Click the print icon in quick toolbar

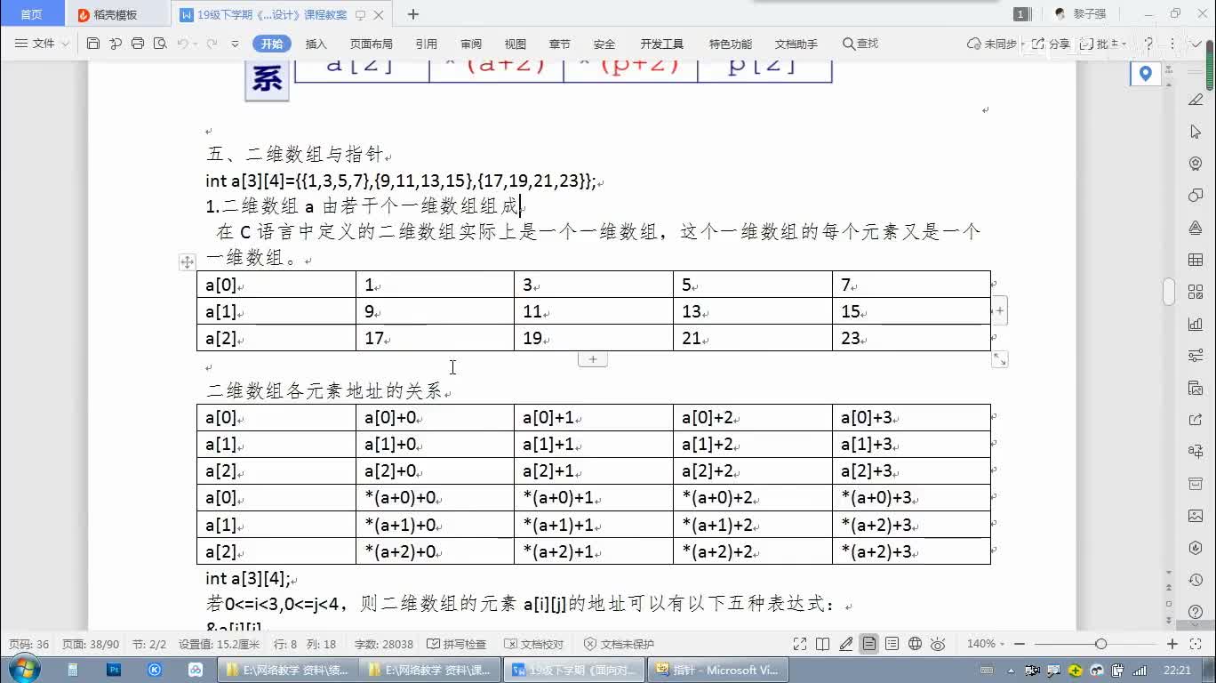(138, 44)
